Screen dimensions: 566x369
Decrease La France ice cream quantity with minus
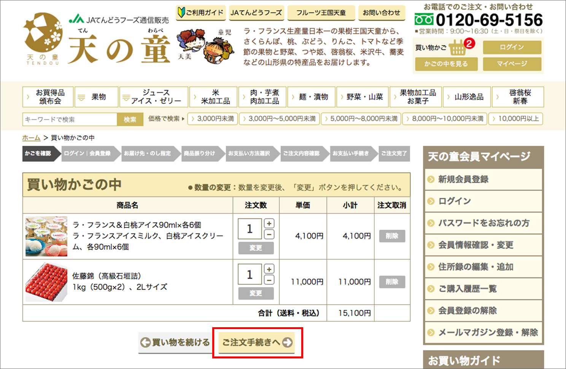[269, 234]
